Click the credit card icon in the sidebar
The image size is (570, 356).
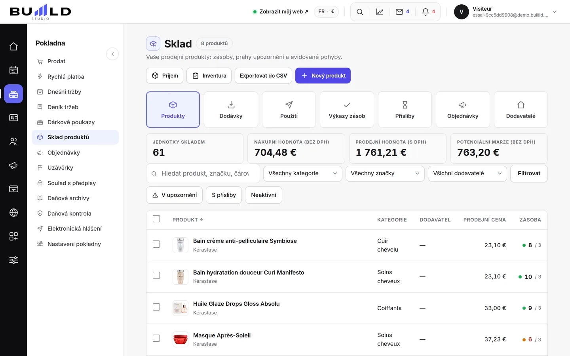point(13,189)
